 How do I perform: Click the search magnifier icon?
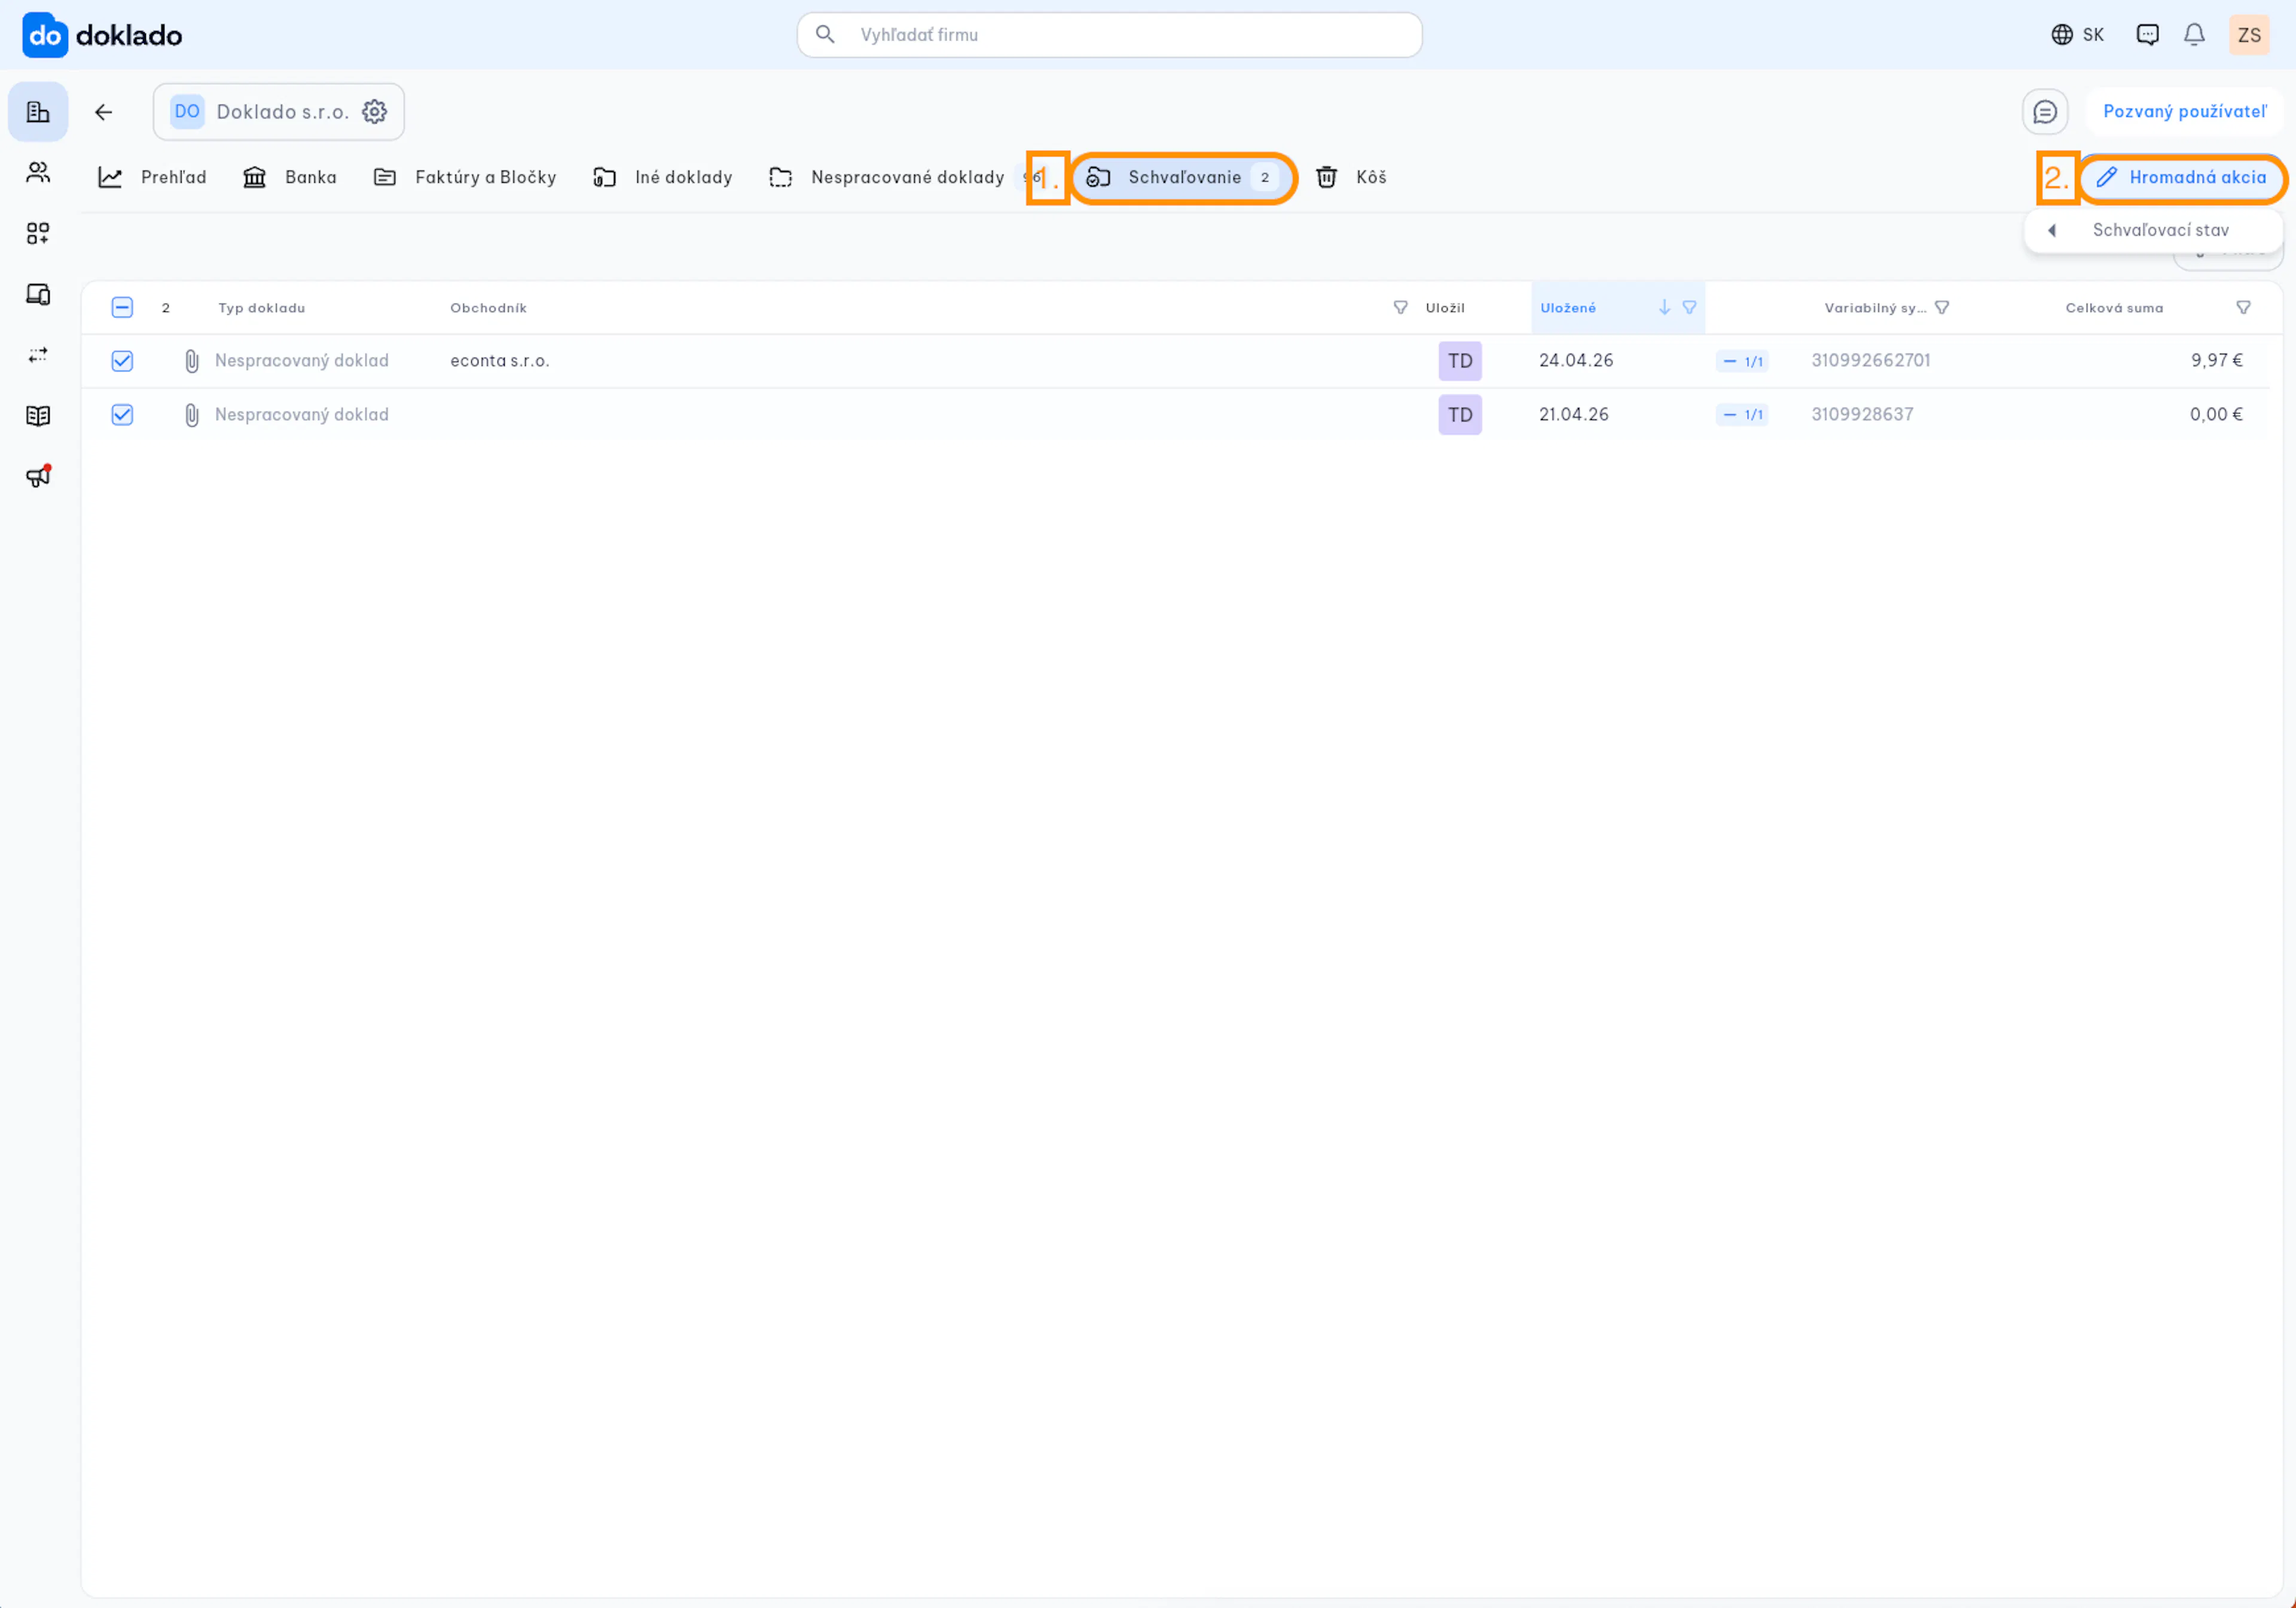pyautogui.click(x=825, y=35)
